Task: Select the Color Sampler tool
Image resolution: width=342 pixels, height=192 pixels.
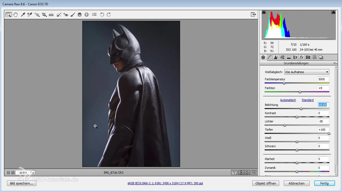Action: (30, 15)
